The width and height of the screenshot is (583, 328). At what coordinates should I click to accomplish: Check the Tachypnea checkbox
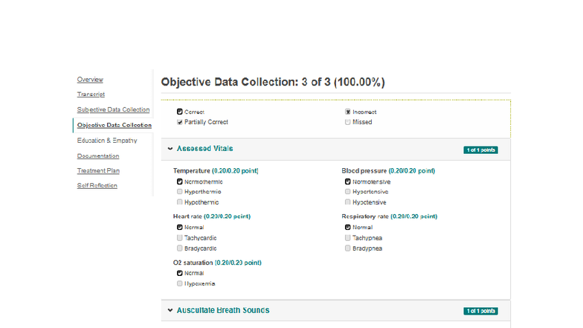click(348, 238)
